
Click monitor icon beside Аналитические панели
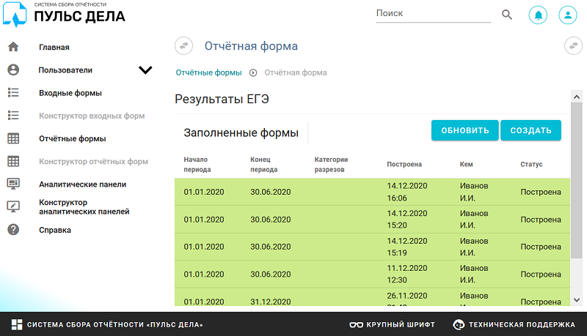(13, 184)
